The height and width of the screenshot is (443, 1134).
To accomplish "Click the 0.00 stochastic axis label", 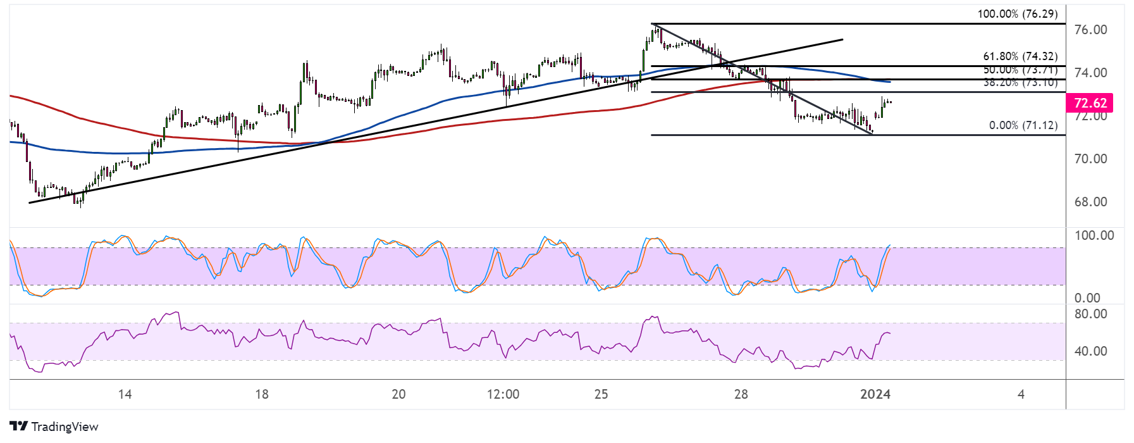I will pyautogui.click(x=1087, y=298).
